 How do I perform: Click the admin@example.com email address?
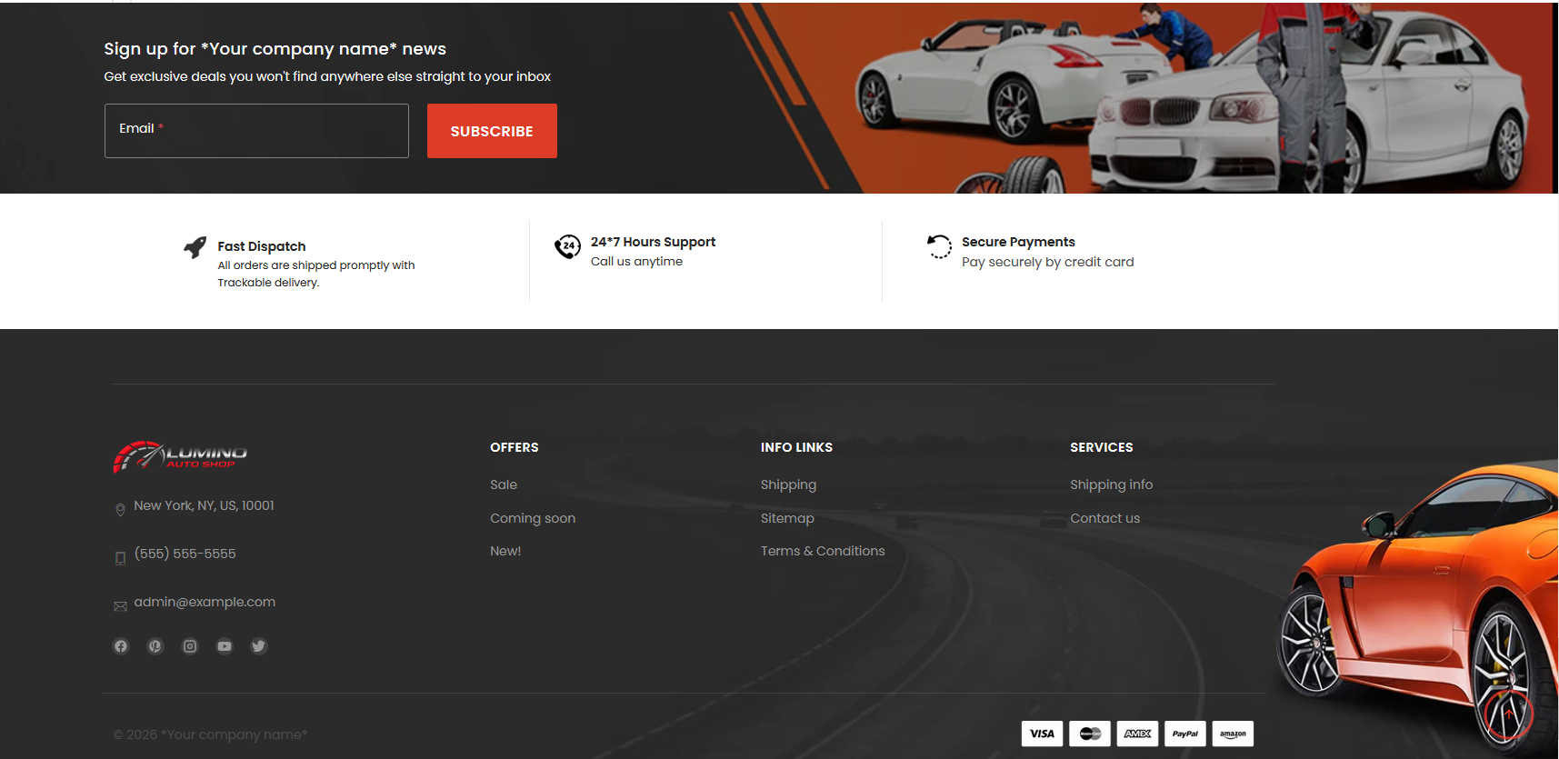[205, 602]
